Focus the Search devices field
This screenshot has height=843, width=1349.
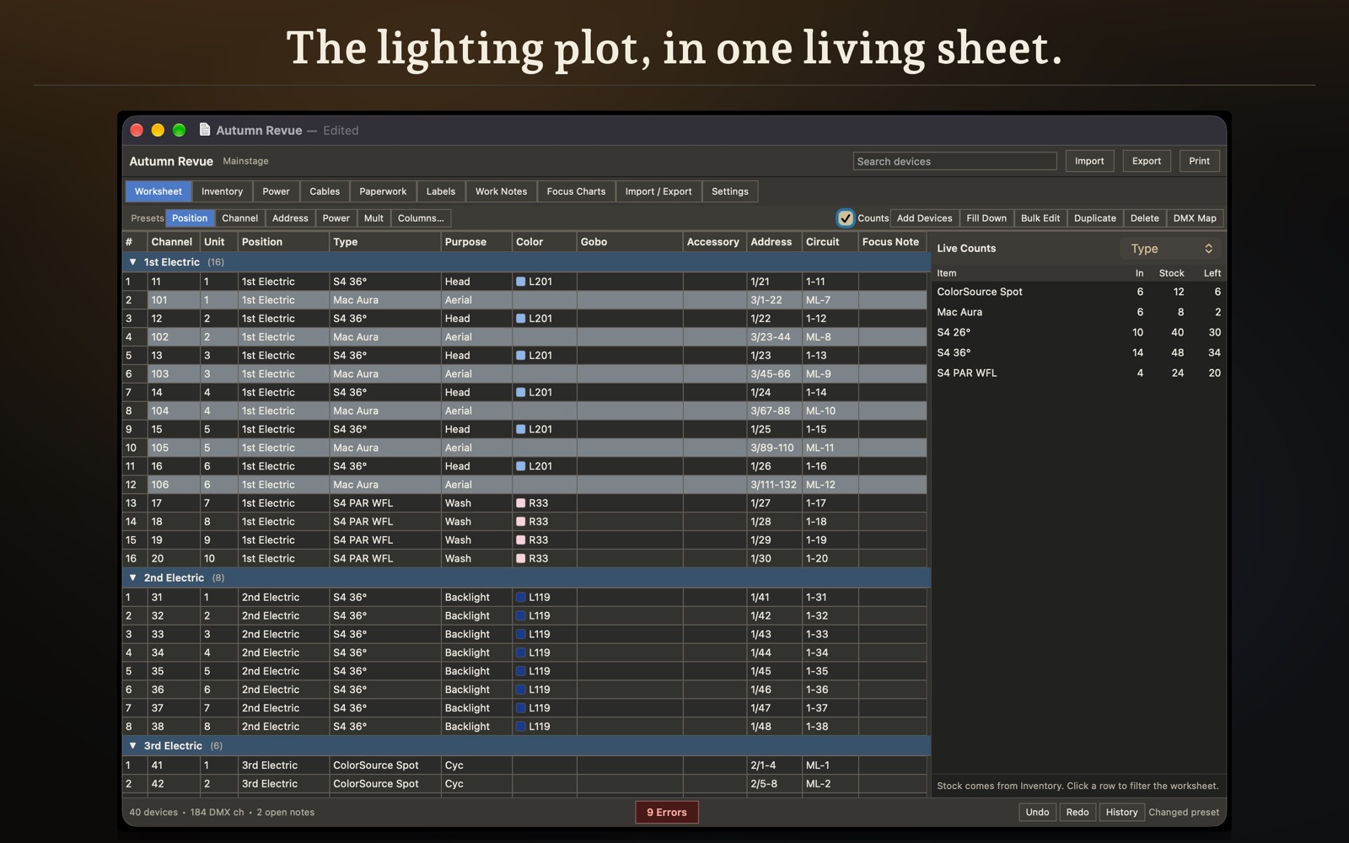pos(954,161)
